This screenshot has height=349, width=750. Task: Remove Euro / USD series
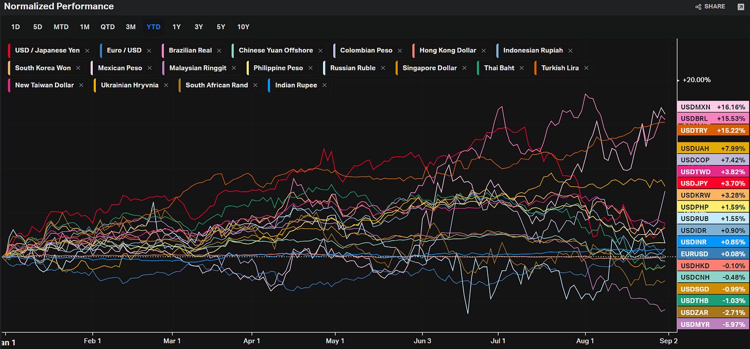pos(149,50)
